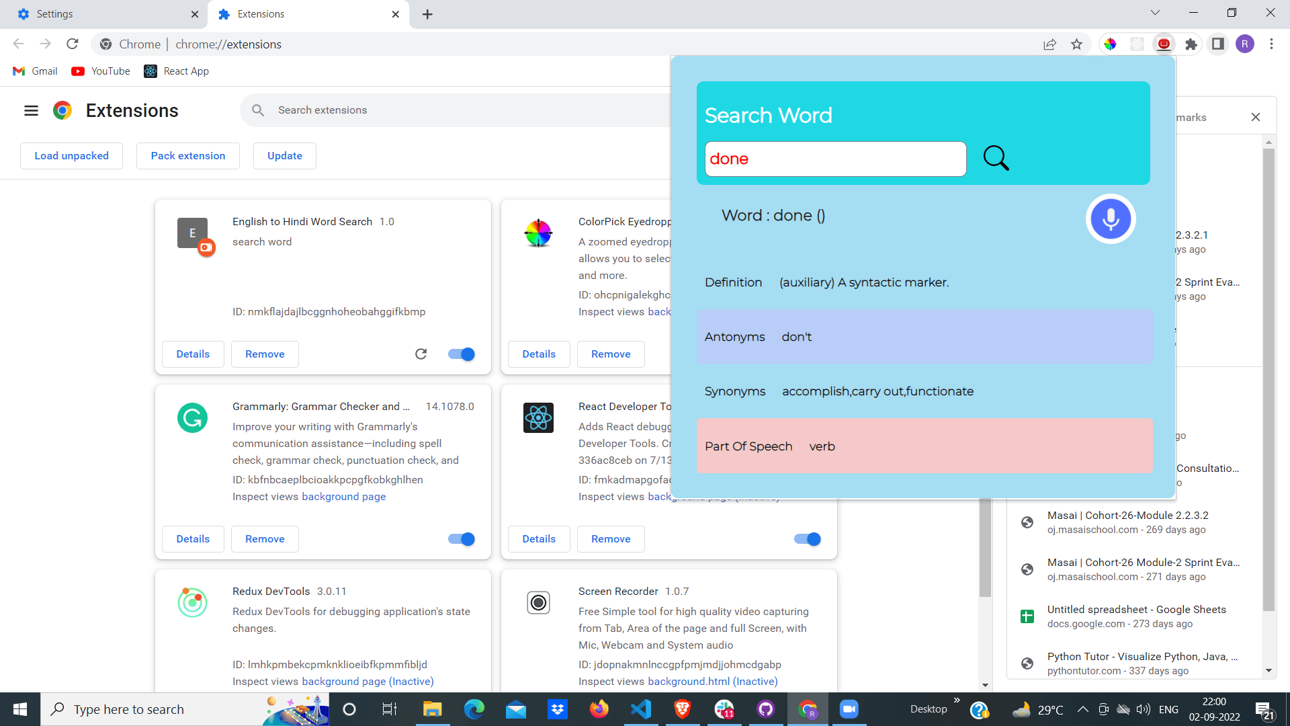Turn off React Developer Tools extension
The image size is (1290, 726).
point(806,538)
